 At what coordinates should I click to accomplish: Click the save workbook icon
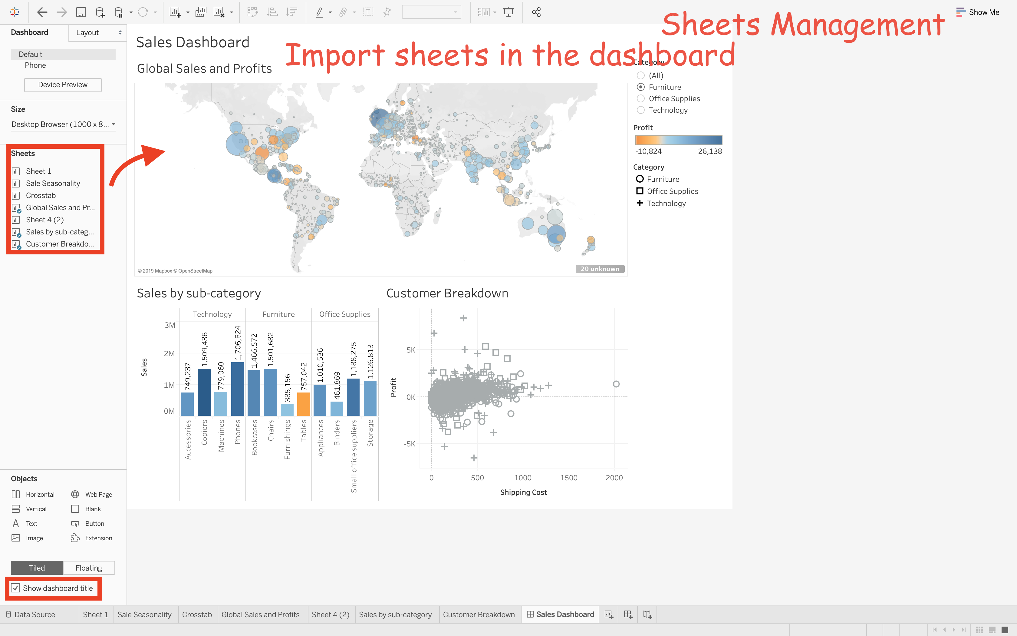(x=81, y=12)
